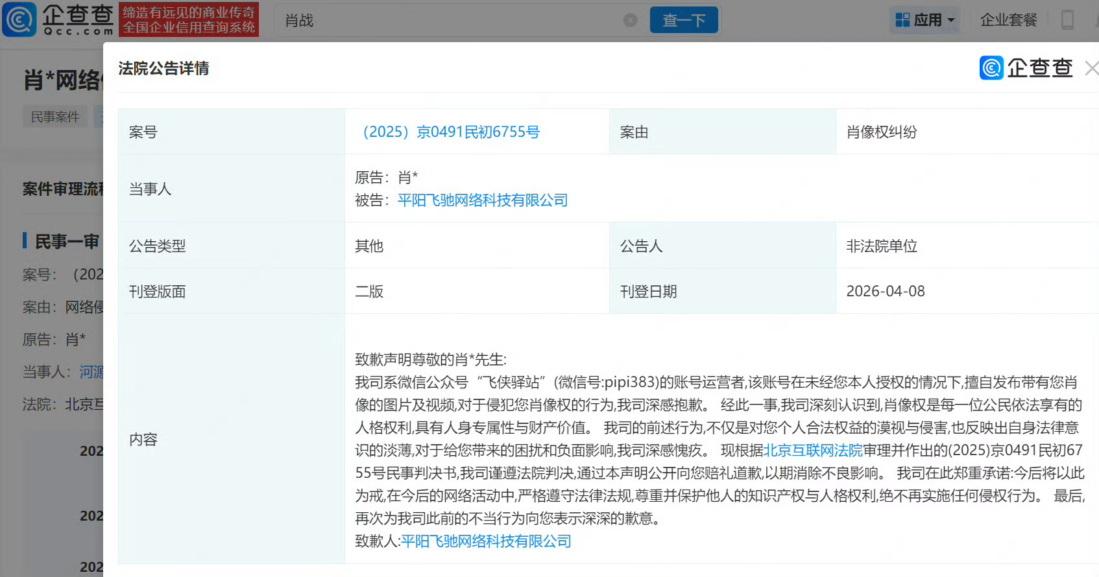
Task: Select the 其他 announcement type value
Action: (x=369, y=246)
